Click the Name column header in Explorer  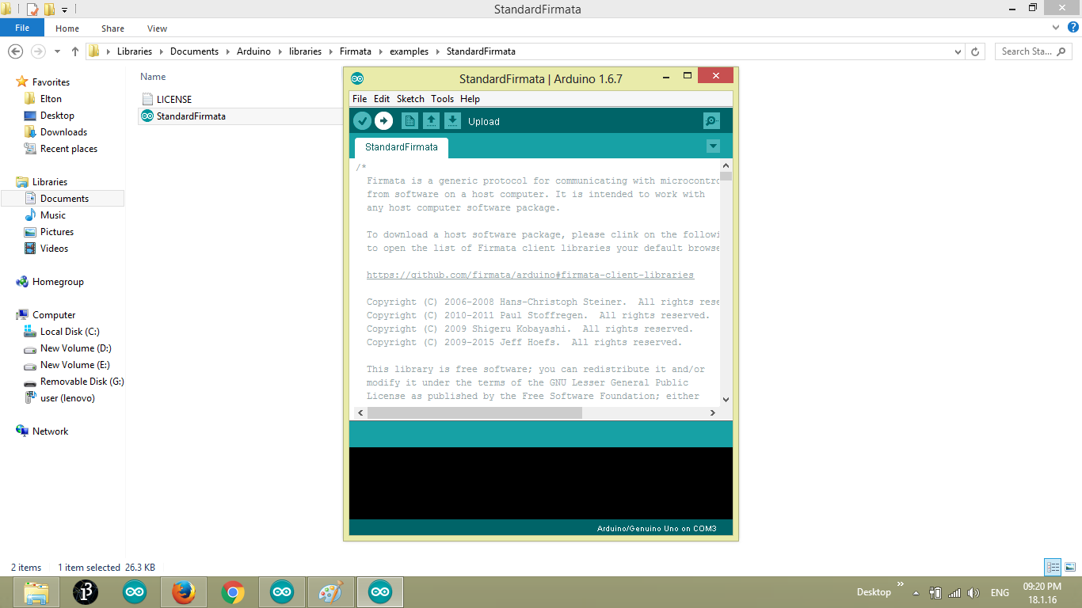[x=153, y=77]
